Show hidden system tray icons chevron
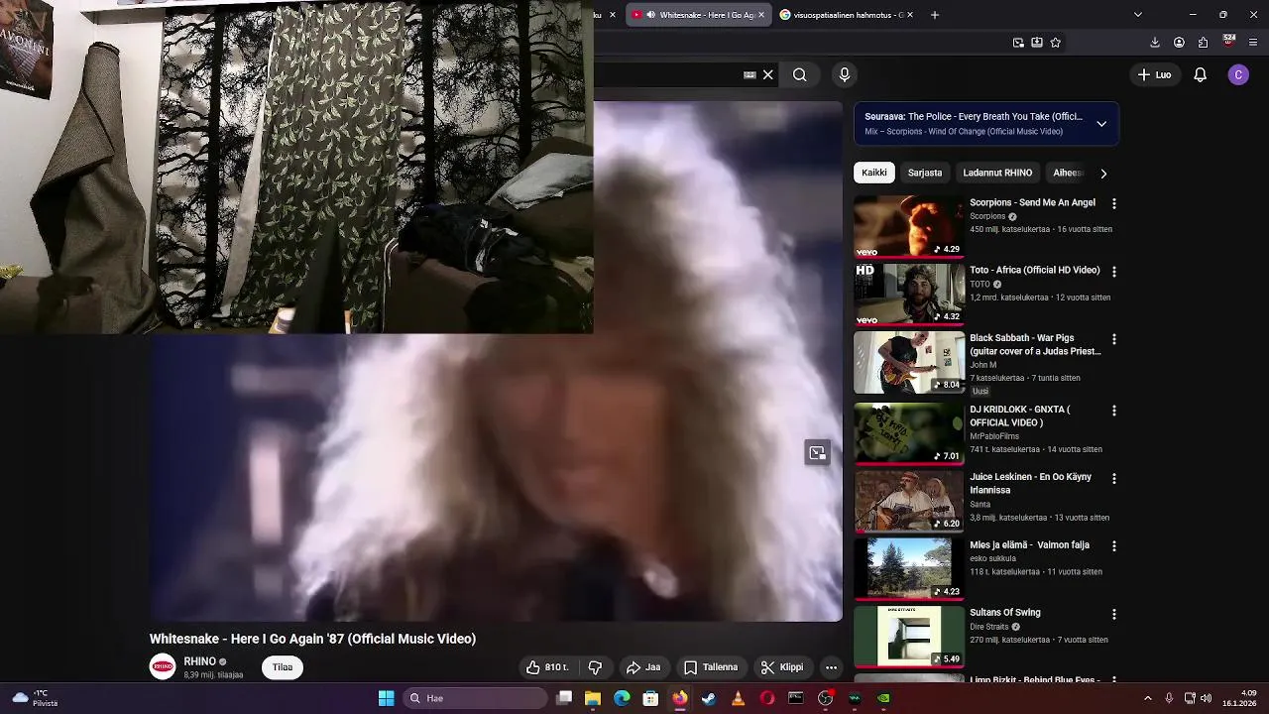 (x=1148, y=698)
